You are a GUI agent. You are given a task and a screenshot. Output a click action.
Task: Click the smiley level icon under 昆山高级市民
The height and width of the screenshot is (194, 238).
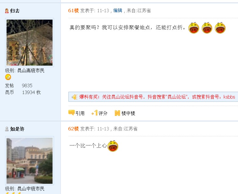click(8, 77)
